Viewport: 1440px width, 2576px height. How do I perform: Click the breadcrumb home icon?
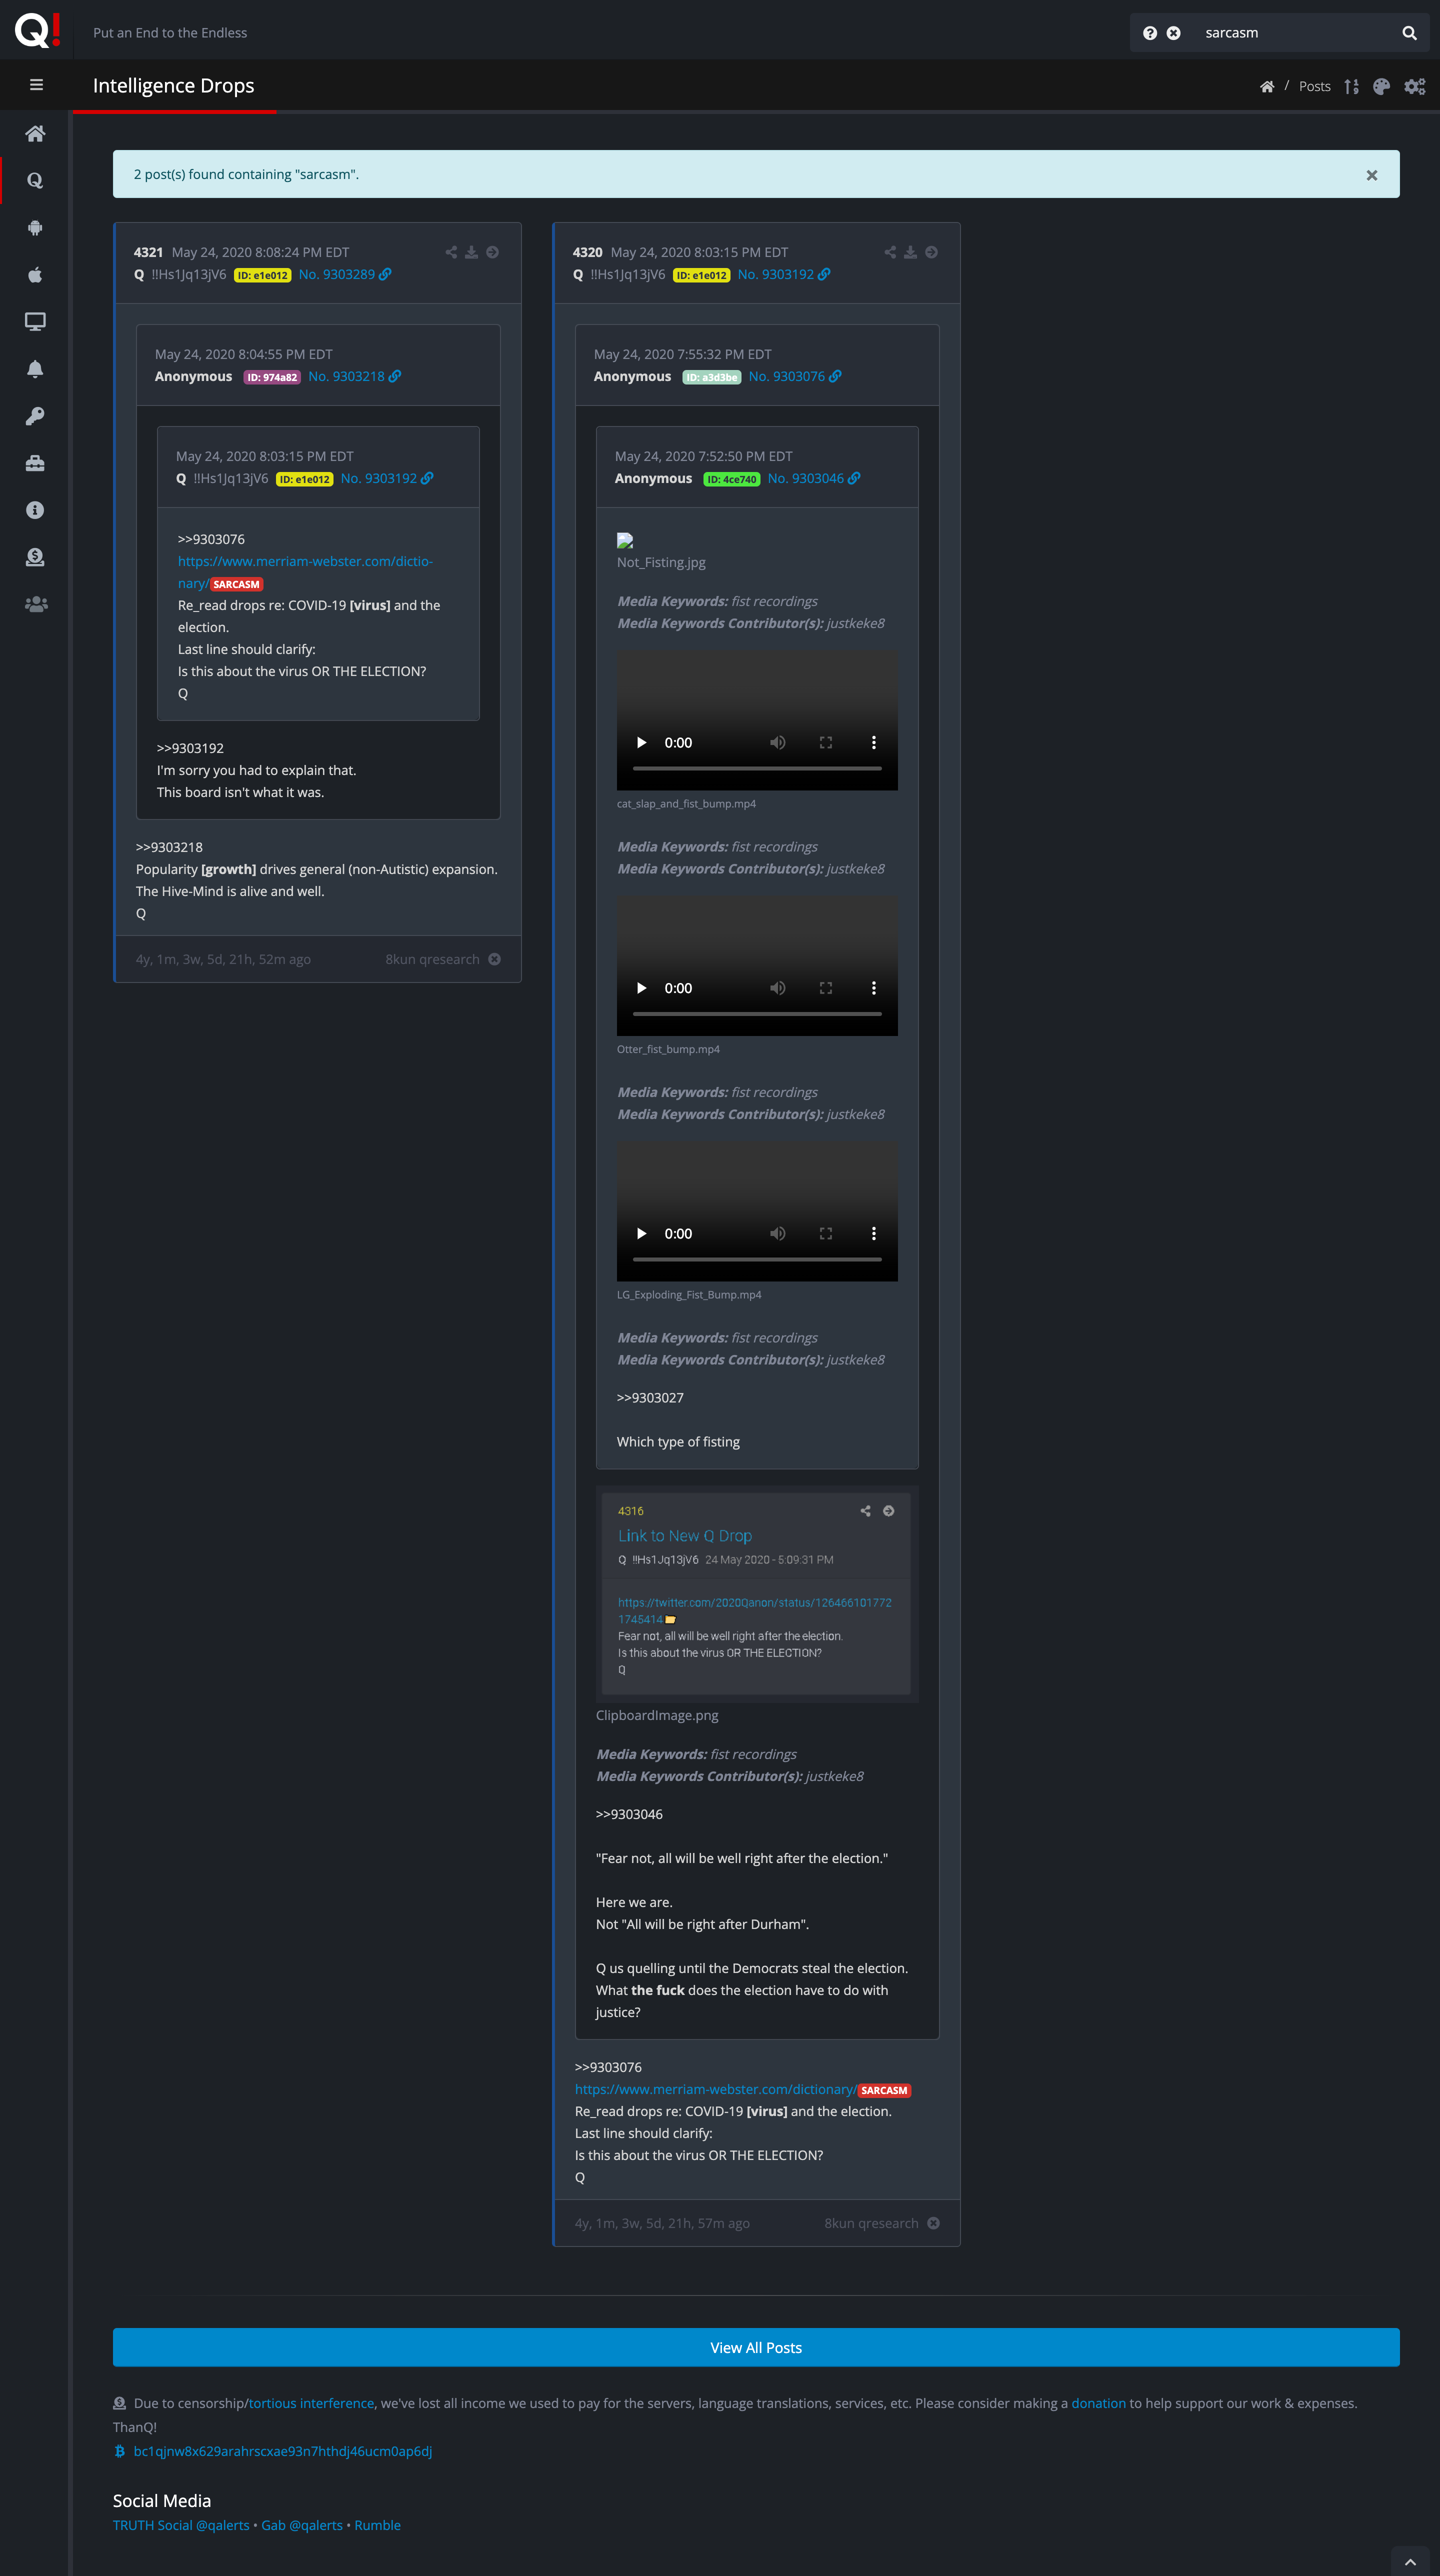point(1267,87)
